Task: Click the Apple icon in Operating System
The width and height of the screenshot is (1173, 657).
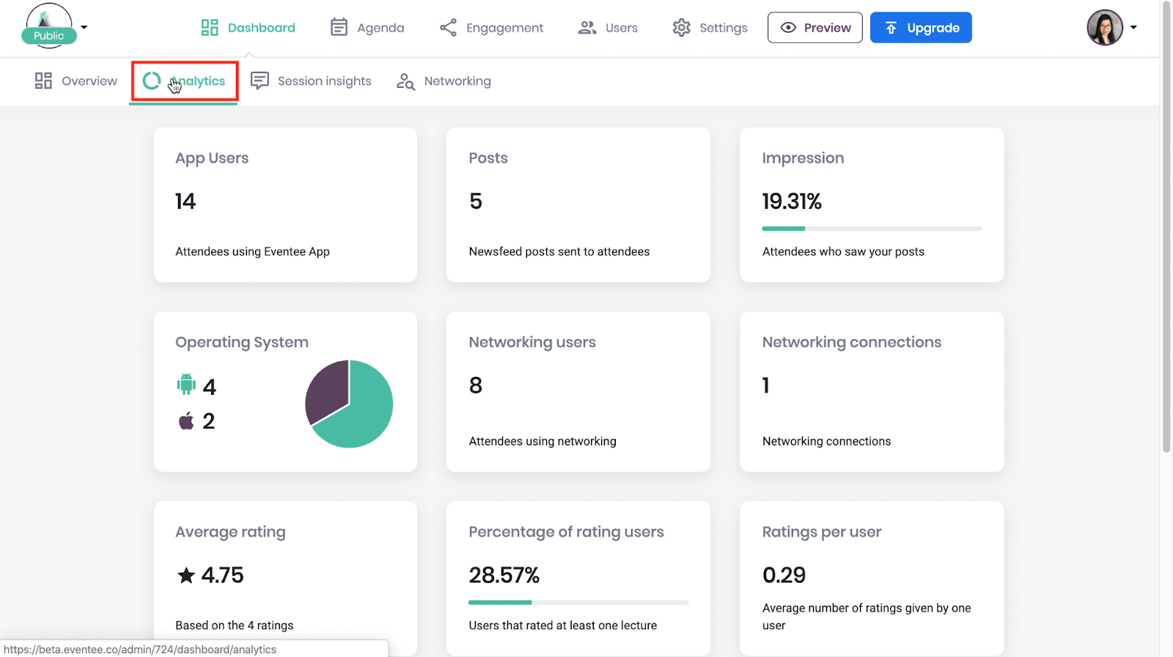Action: pyautogui.click(x=186, y=420)
